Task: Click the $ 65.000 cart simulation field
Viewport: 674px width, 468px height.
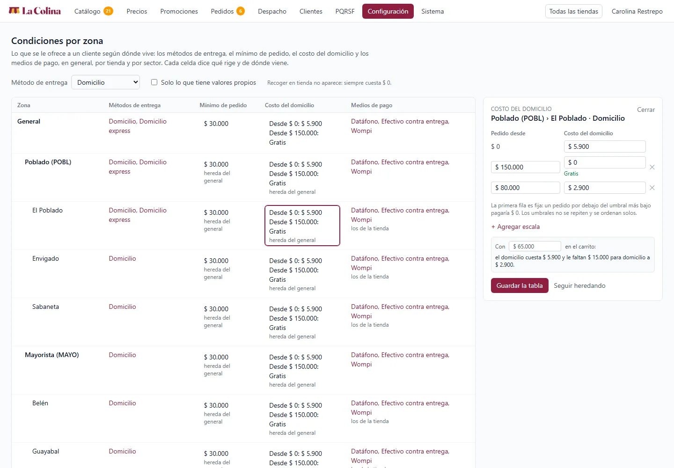Action: (x=535, y=246)
